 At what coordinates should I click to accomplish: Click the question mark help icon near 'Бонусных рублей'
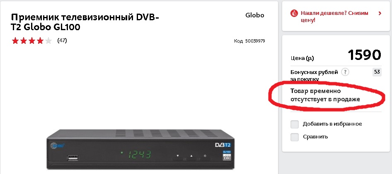(x=345, y=72)
